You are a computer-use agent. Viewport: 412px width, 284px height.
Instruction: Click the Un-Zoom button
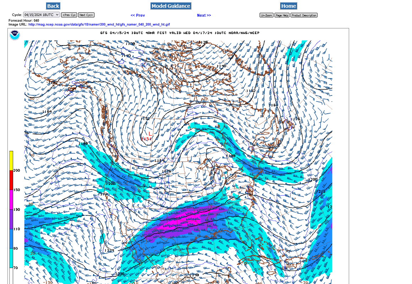pos(266,15)
